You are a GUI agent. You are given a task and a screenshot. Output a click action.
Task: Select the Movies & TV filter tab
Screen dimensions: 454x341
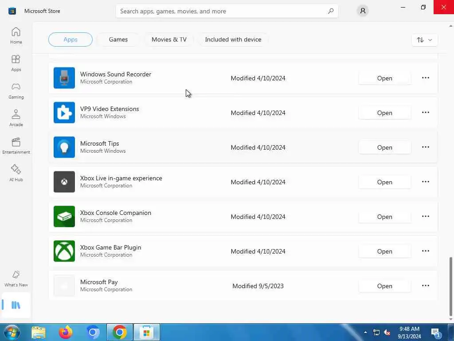169,40
